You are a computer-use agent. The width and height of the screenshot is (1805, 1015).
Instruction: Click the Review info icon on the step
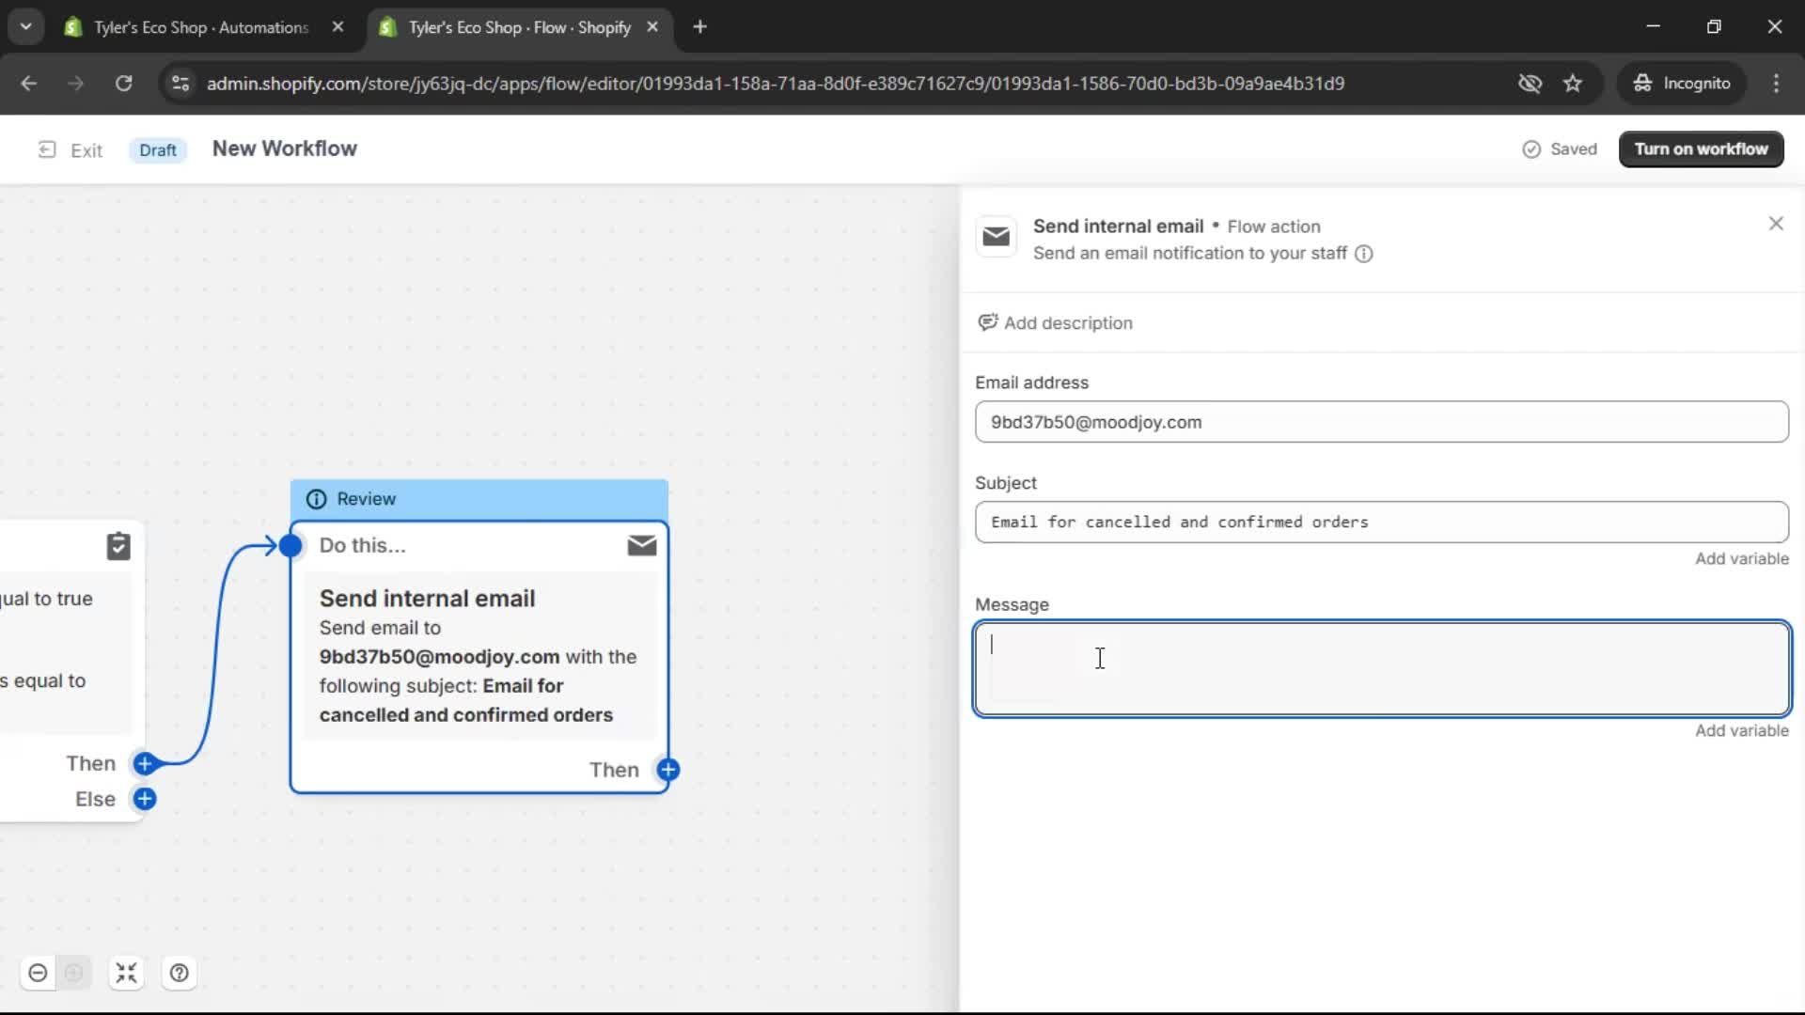tap(316, 498)
